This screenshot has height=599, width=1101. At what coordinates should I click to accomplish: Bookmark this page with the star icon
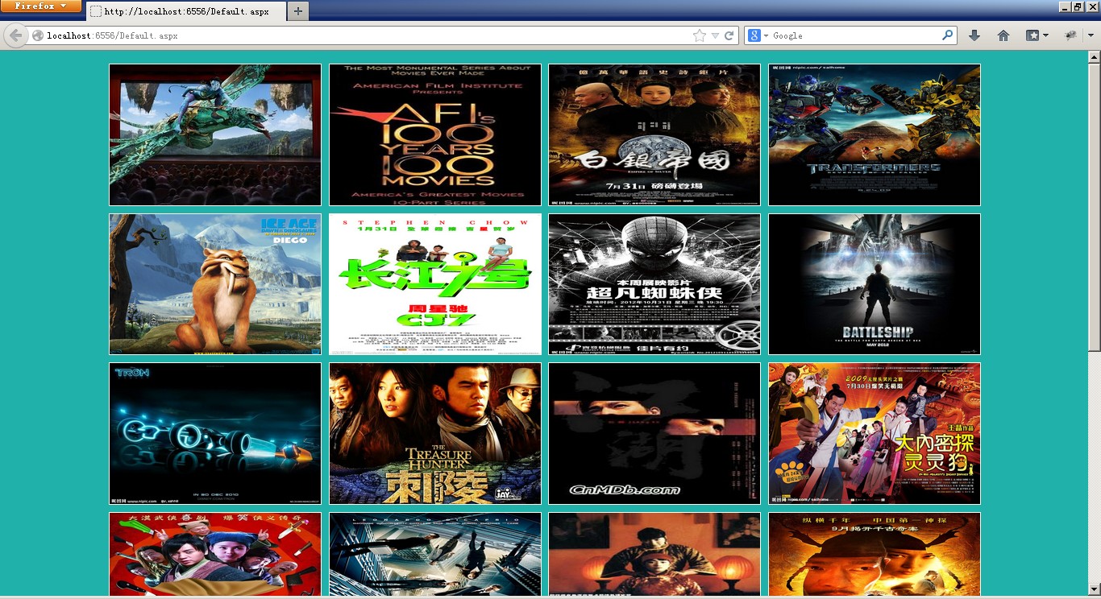pos(699,35)
